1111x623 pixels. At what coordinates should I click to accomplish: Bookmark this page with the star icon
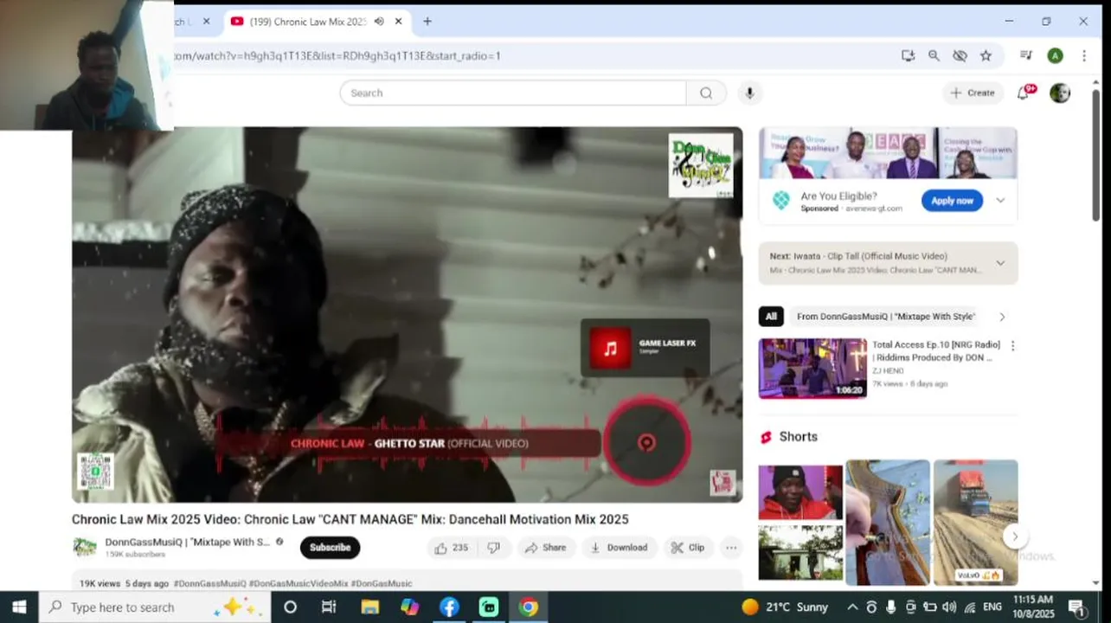[986, 55]
